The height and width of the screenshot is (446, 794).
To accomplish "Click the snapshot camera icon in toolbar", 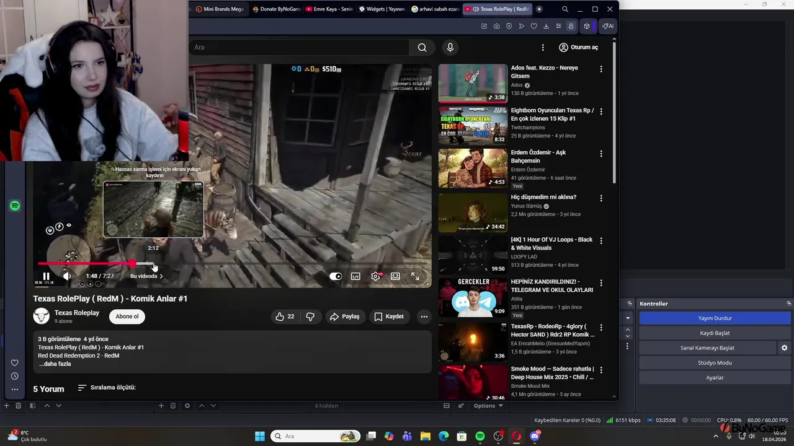I will [x=496, y=26].
